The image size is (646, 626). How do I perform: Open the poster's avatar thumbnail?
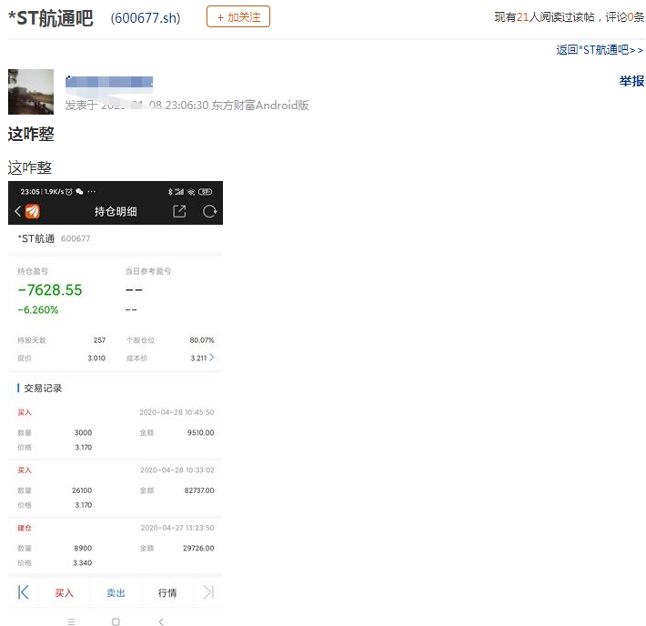[x=31, y=92]
